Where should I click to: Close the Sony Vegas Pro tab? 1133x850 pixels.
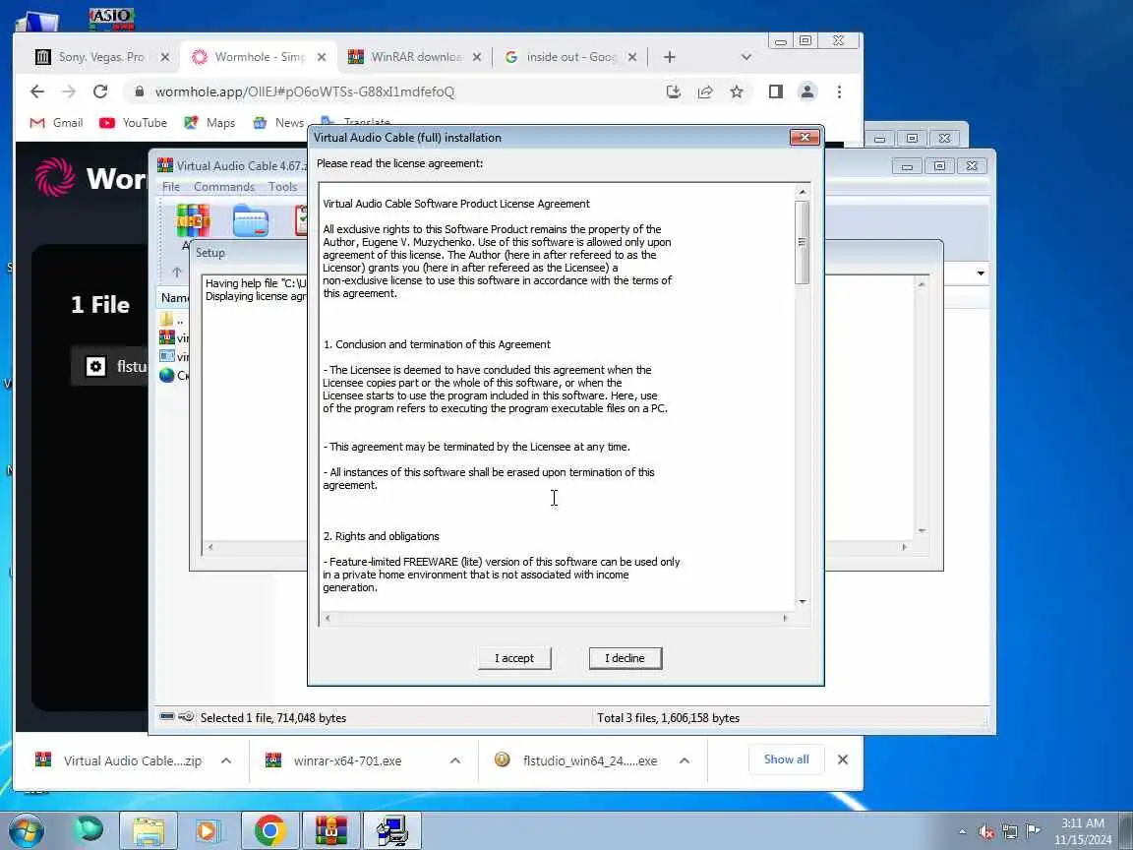tap(165, 57)
